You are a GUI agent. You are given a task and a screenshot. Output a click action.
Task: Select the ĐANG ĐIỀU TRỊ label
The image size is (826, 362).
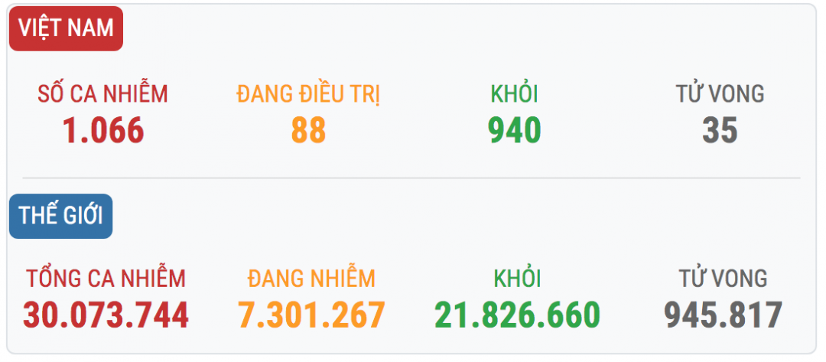tap(308, 94)
